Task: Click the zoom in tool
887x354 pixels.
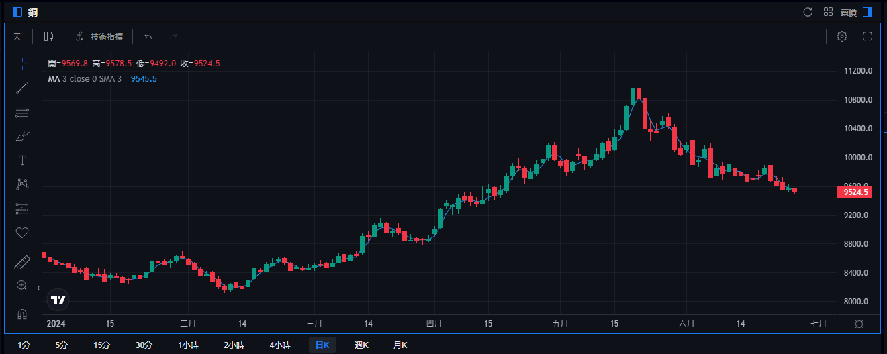Action: coord(22,286)
